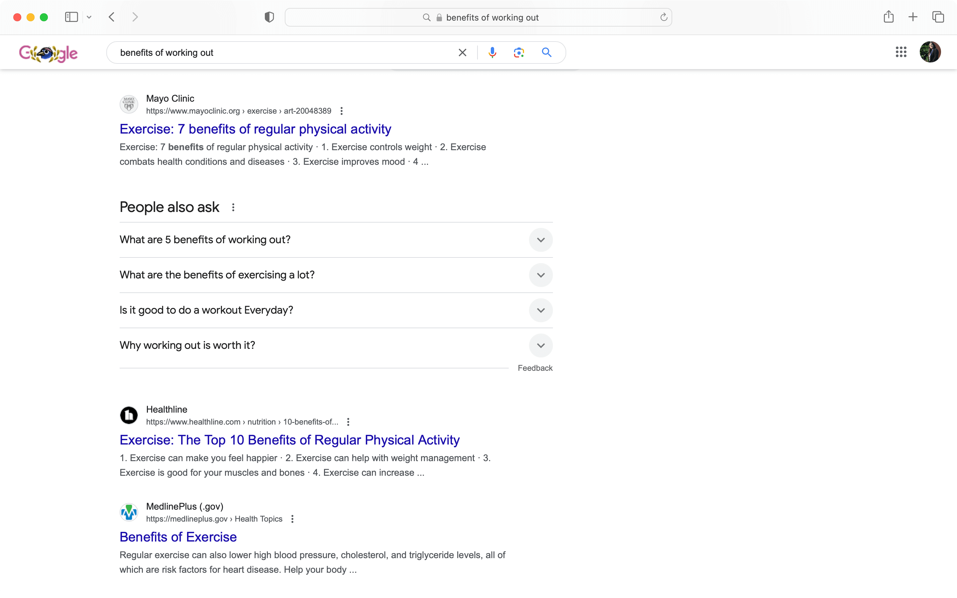Toggle the Safari sidebar

coord(71,17)
